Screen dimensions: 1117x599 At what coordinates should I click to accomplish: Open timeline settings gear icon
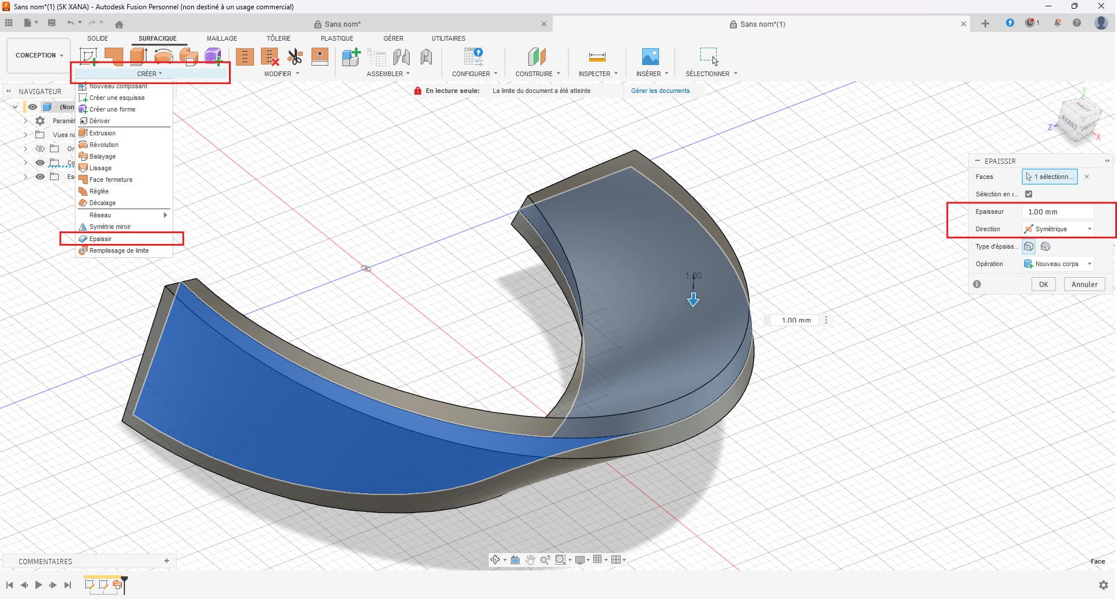(x=1103, y=585)
